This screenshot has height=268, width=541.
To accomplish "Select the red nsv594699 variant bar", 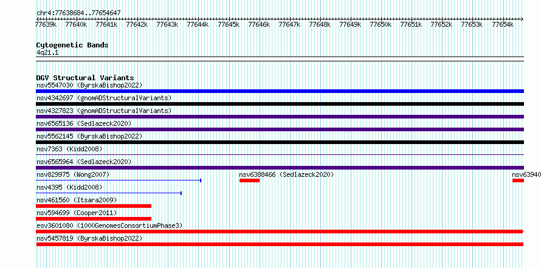I will 94,219.
